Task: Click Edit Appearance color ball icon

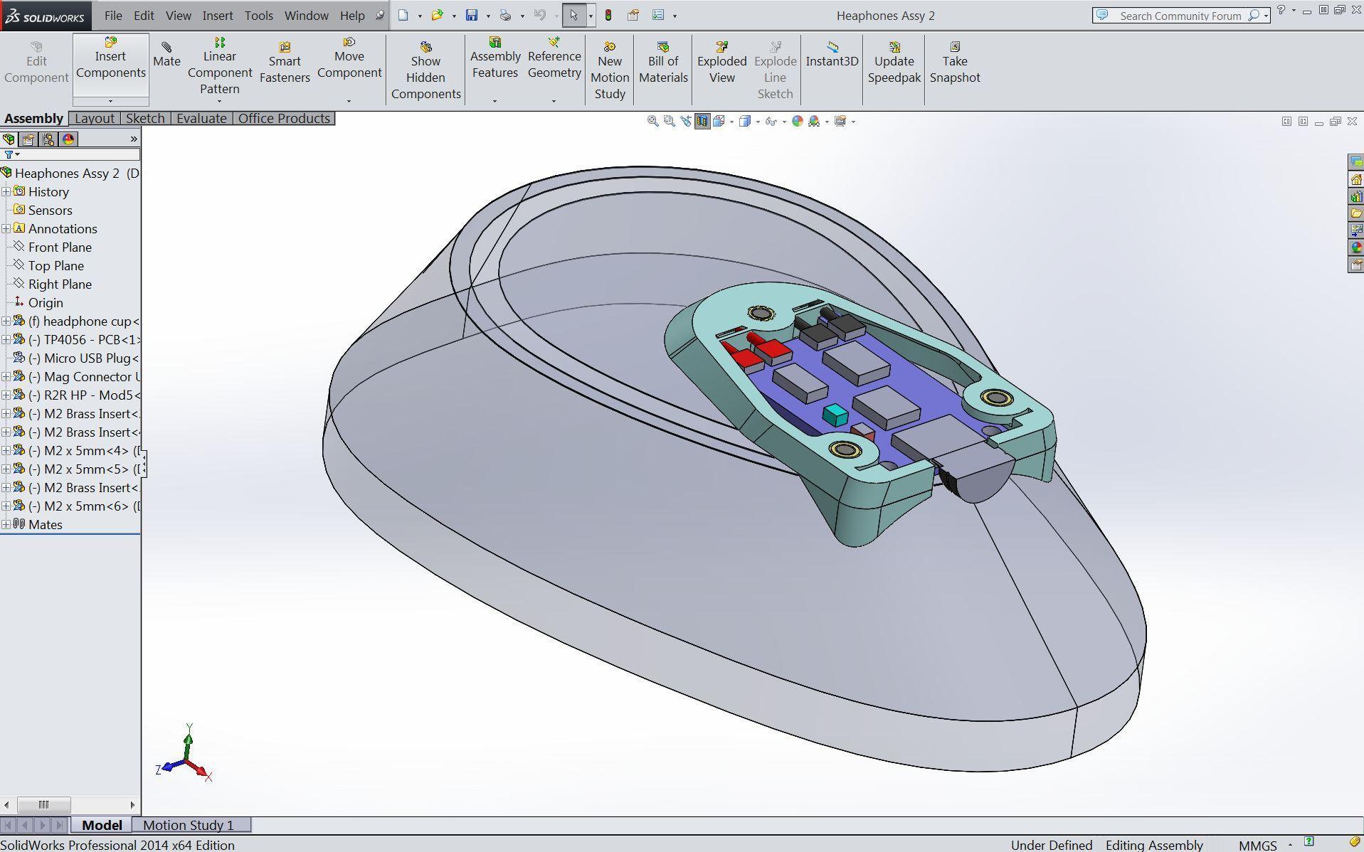Action: point(798,122)
